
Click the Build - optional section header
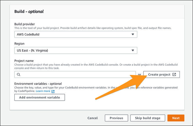[x=29, y=12]
